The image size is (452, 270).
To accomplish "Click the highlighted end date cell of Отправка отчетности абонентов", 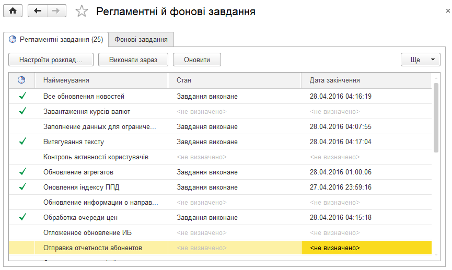I will tap(366, 248).
